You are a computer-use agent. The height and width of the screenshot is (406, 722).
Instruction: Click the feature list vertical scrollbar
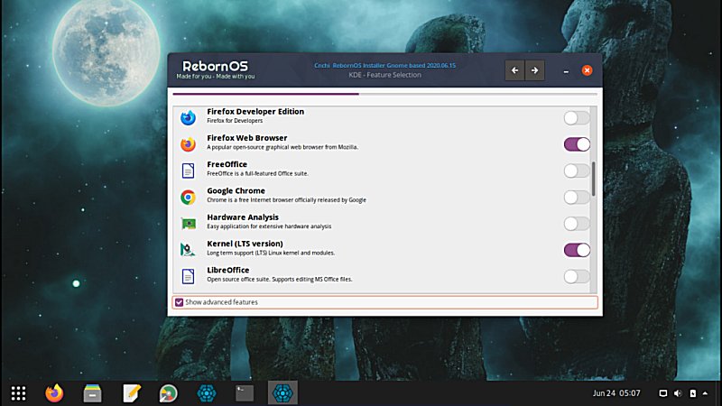point(593,178)
